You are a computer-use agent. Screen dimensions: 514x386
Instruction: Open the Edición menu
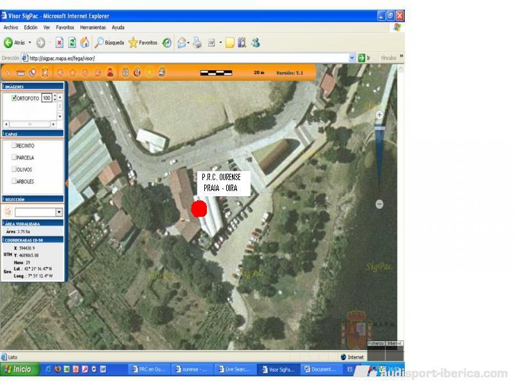point(30,28)
